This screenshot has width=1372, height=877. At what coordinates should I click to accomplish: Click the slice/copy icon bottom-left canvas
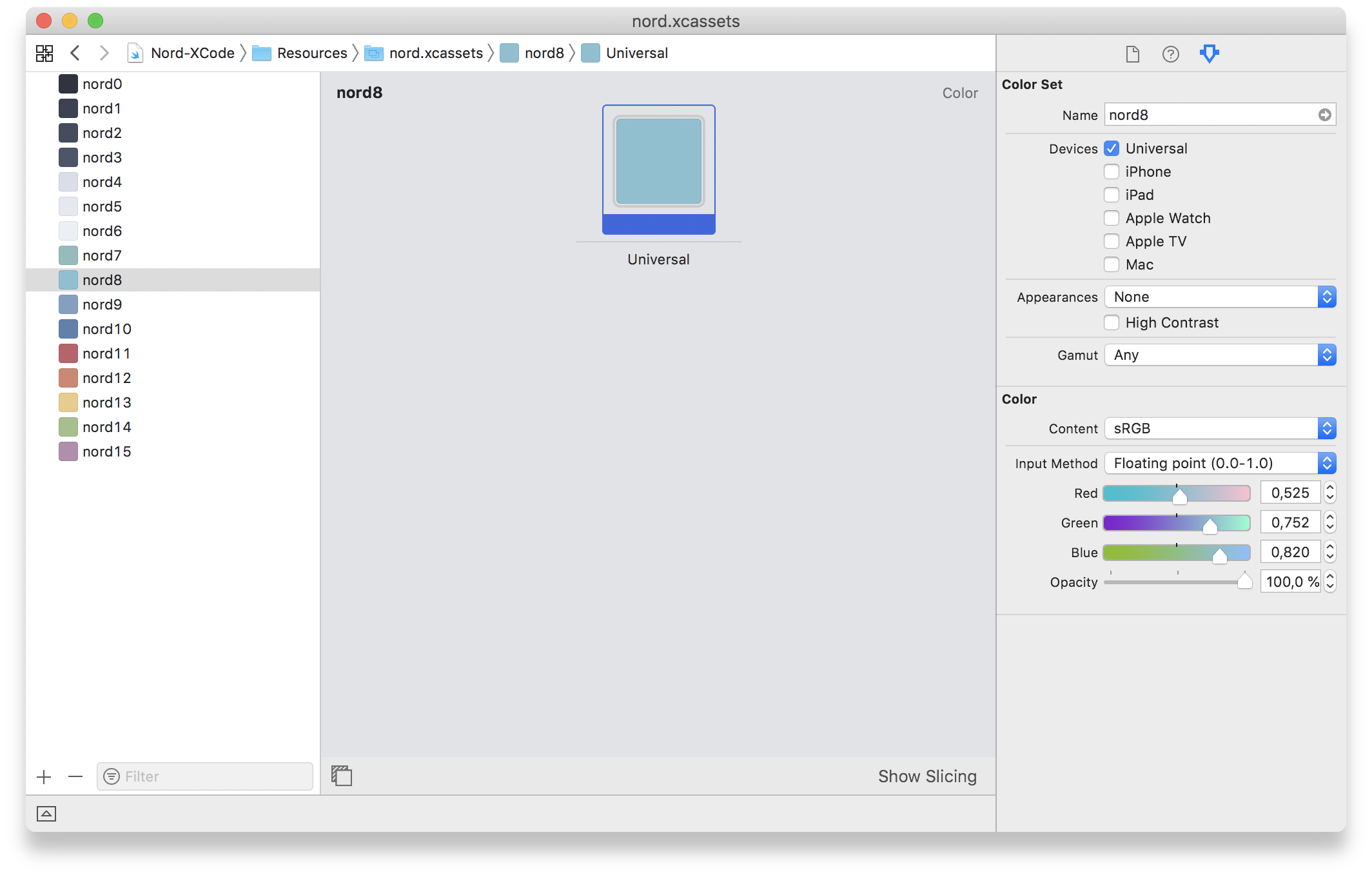(x=342, y=775)
